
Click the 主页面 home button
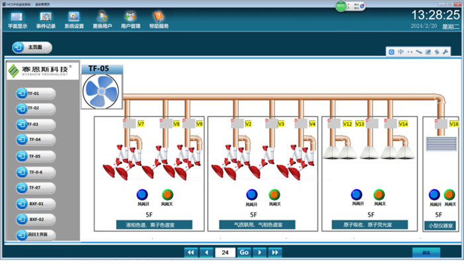tap(32, 48)
